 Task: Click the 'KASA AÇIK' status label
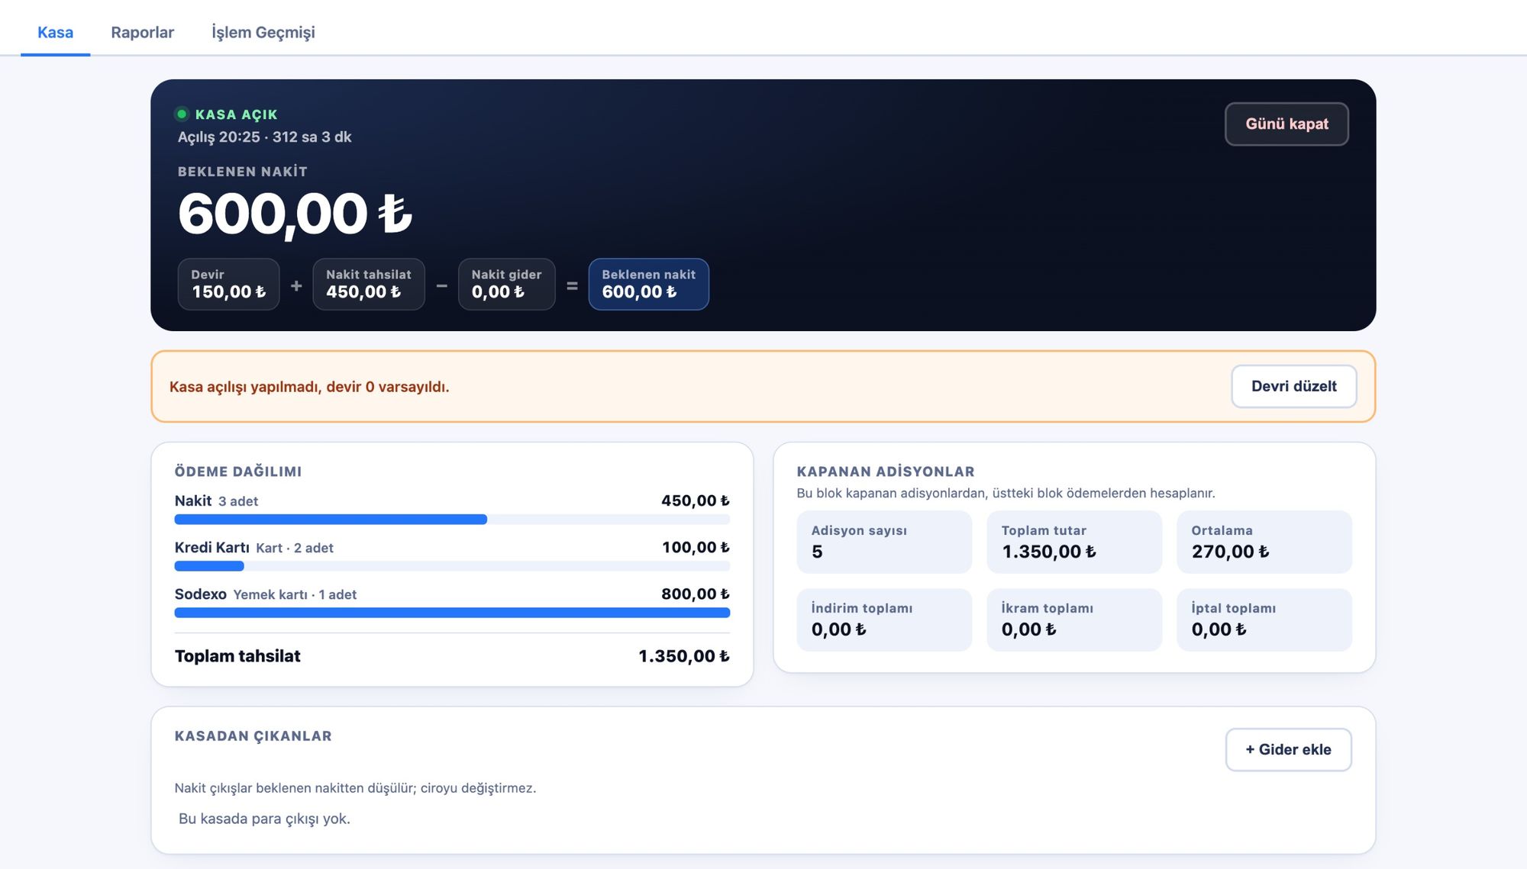236,114
